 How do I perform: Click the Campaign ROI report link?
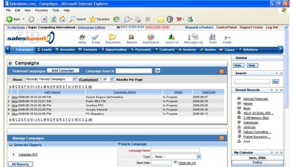click(28, 155)
